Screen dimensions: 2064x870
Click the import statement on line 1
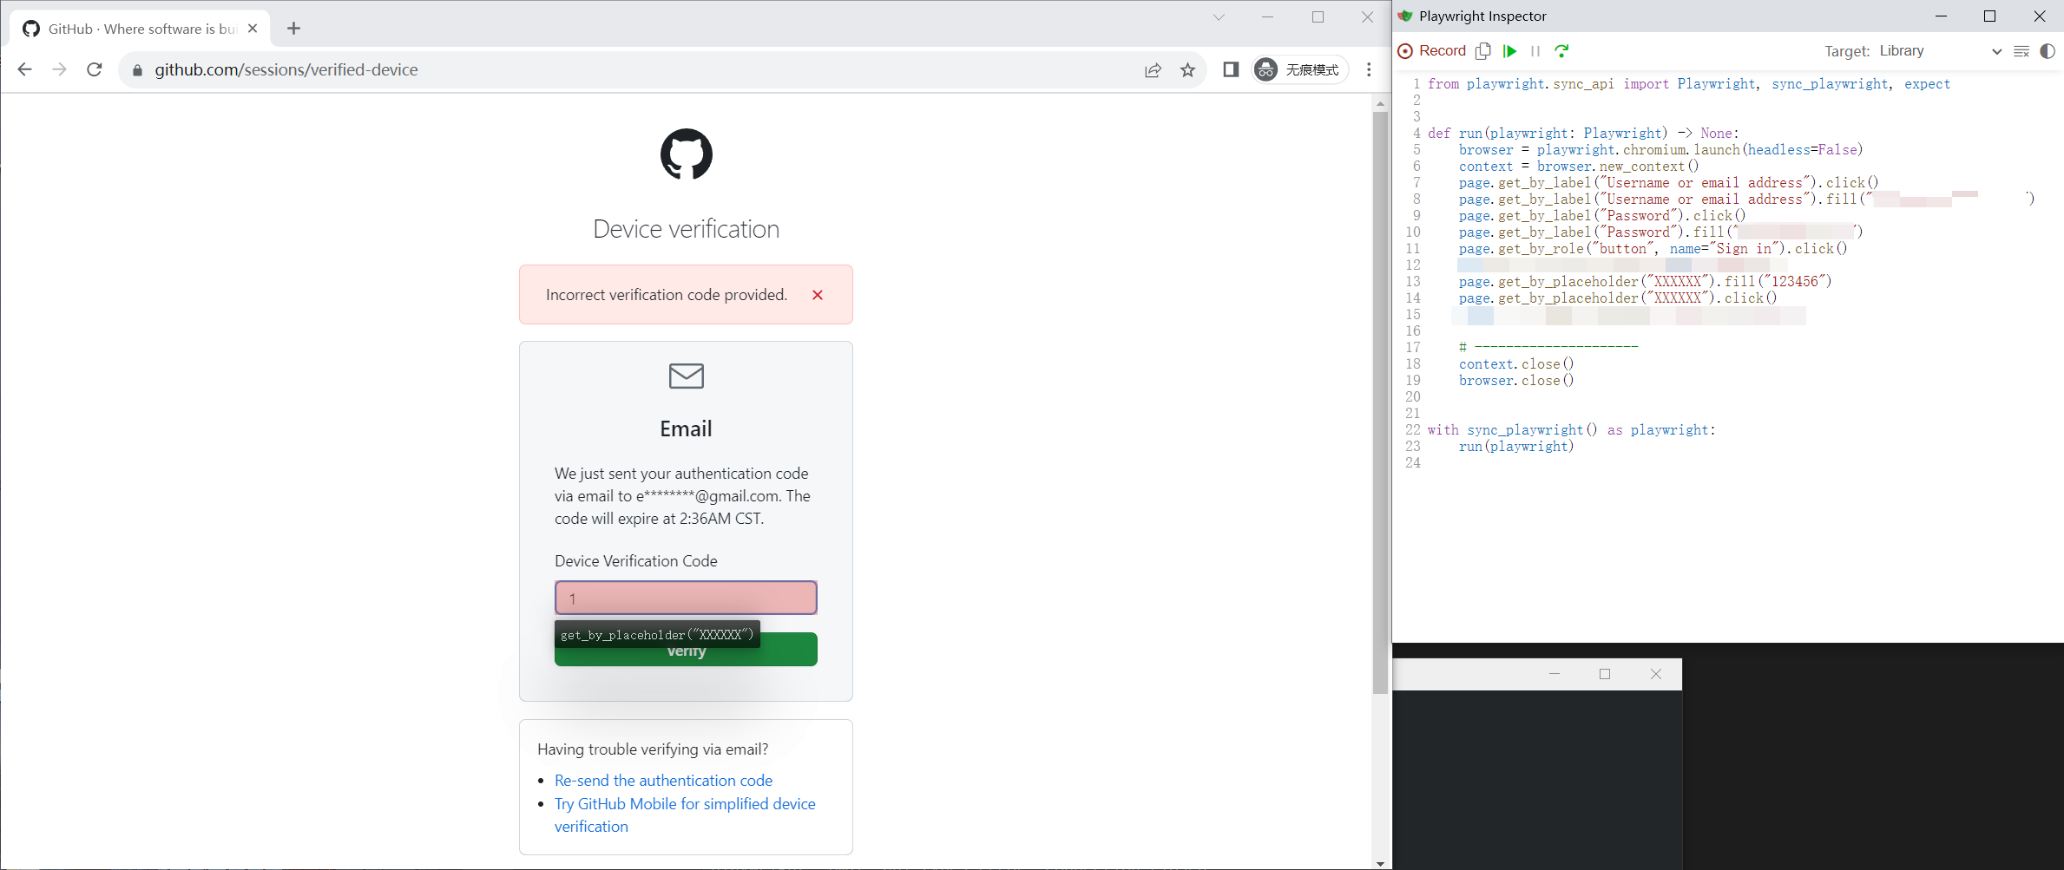1689,84
